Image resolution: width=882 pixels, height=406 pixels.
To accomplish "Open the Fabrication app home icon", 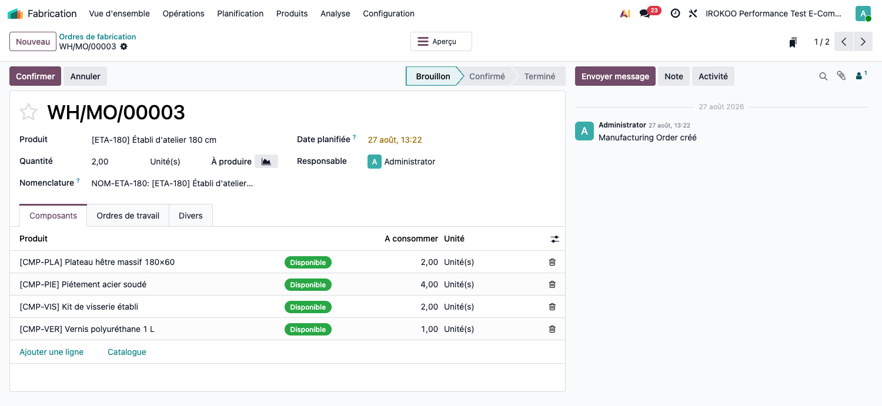I will coord(15,14).
